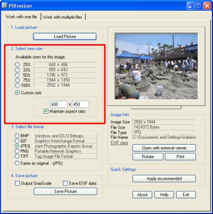Click Open with external viewer button
The height and width of the screenshot is (214, 213).
coord(164,148)
